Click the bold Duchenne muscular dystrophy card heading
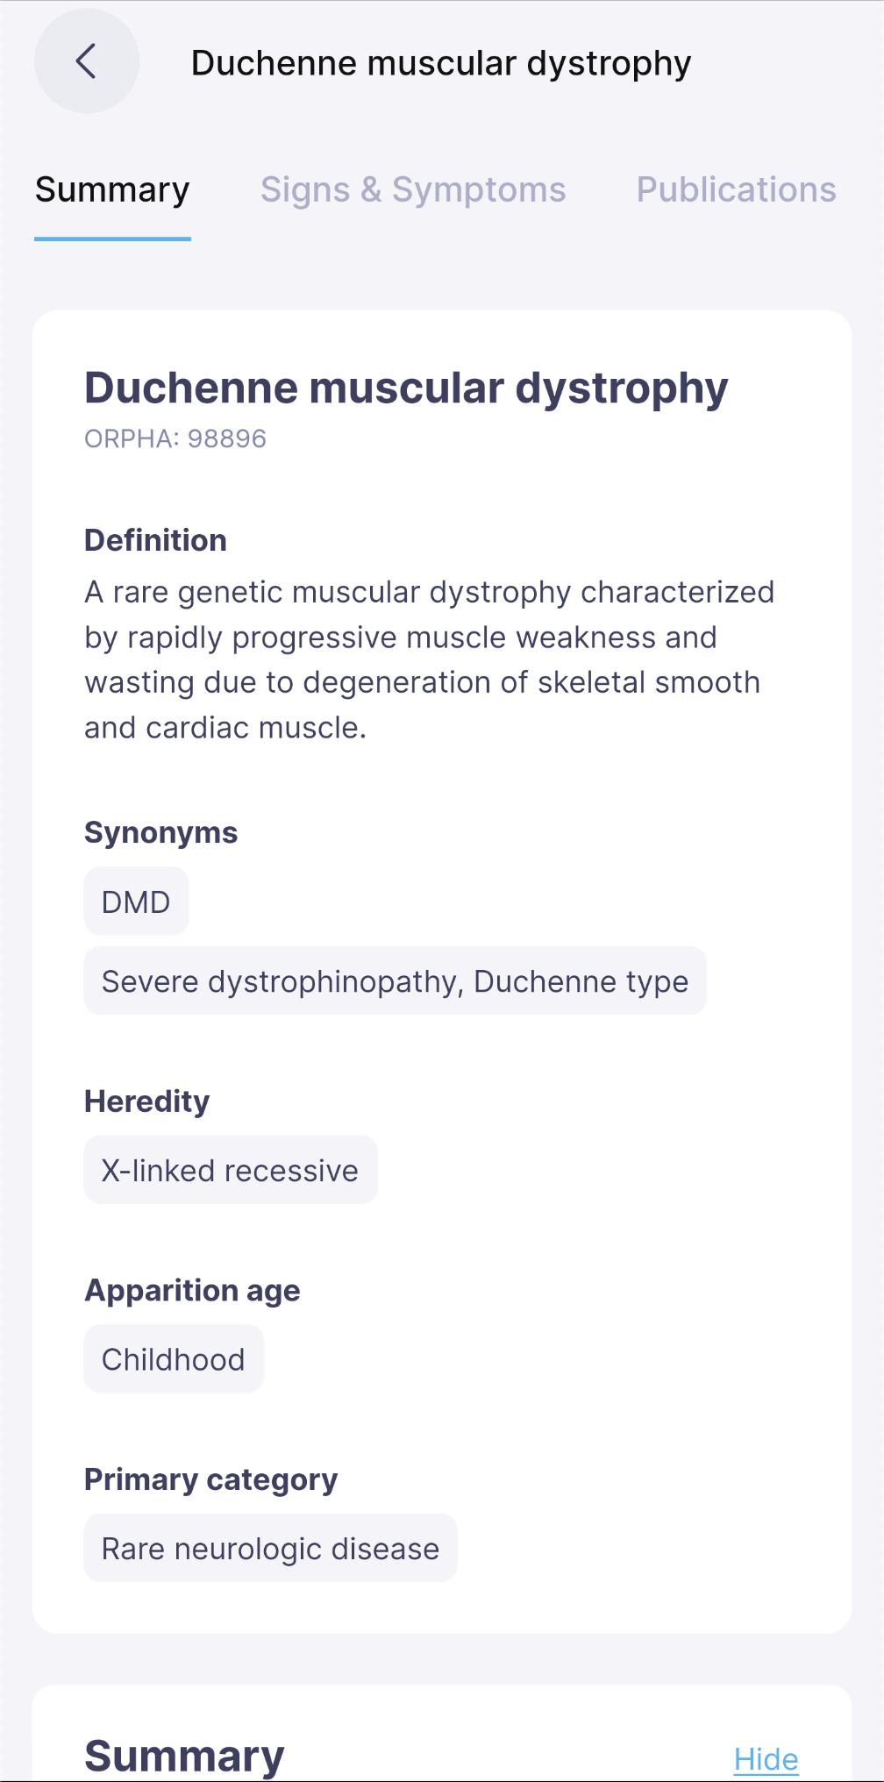This screenshot has height=1782, width=884. pyautogui.click(x=406, y=388)
